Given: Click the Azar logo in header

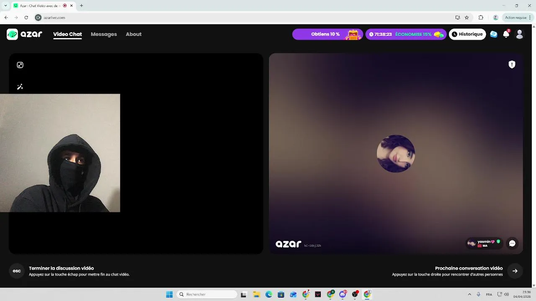Looking at the screenshot, I should pyautogui.click(x=25, y=34).
